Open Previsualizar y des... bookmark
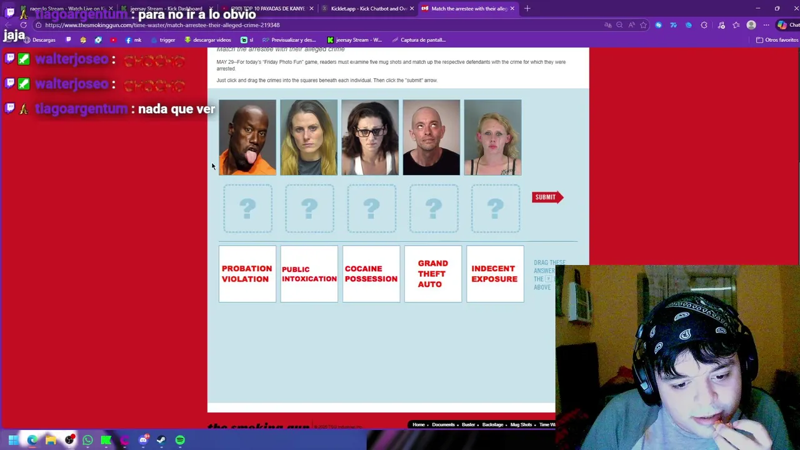Screen dimensions: 800x450 coord(289,40)
